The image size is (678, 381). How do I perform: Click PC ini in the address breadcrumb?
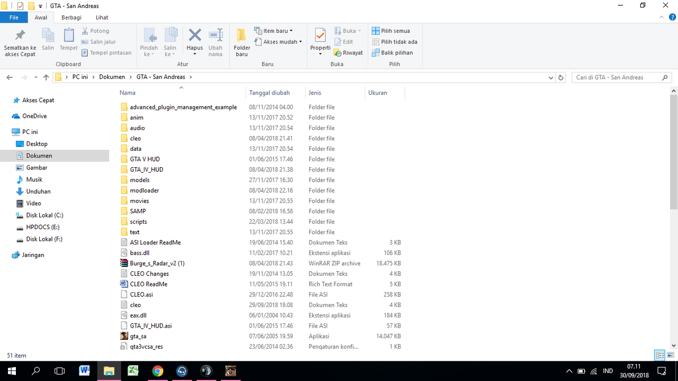coord(80,77)
